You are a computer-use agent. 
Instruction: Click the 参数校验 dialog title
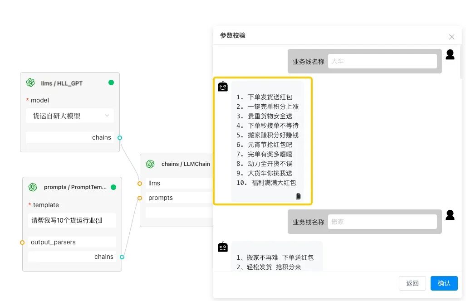click(x=233, y=35)
